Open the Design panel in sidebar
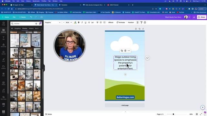207x116 pixels. [x=4, y=24]
